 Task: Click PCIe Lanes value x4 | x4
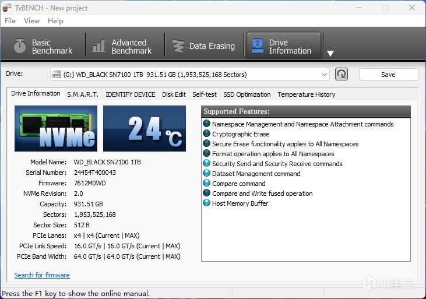point(107,235)
